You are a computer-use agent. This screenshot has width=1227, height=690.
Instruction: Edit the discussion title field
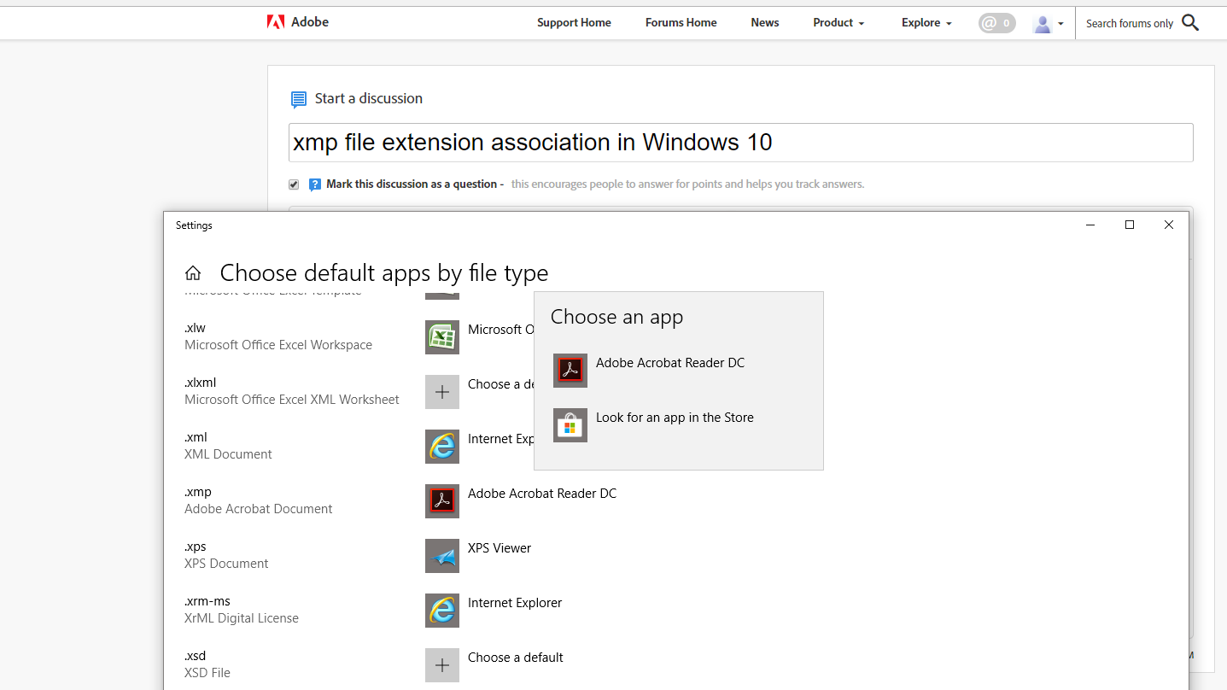(740, 143)
